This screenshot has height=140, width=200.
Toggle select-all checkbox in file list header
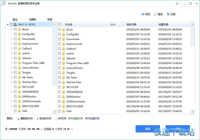coord(60,25)
